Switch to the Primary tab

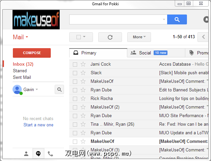[98, 53]
